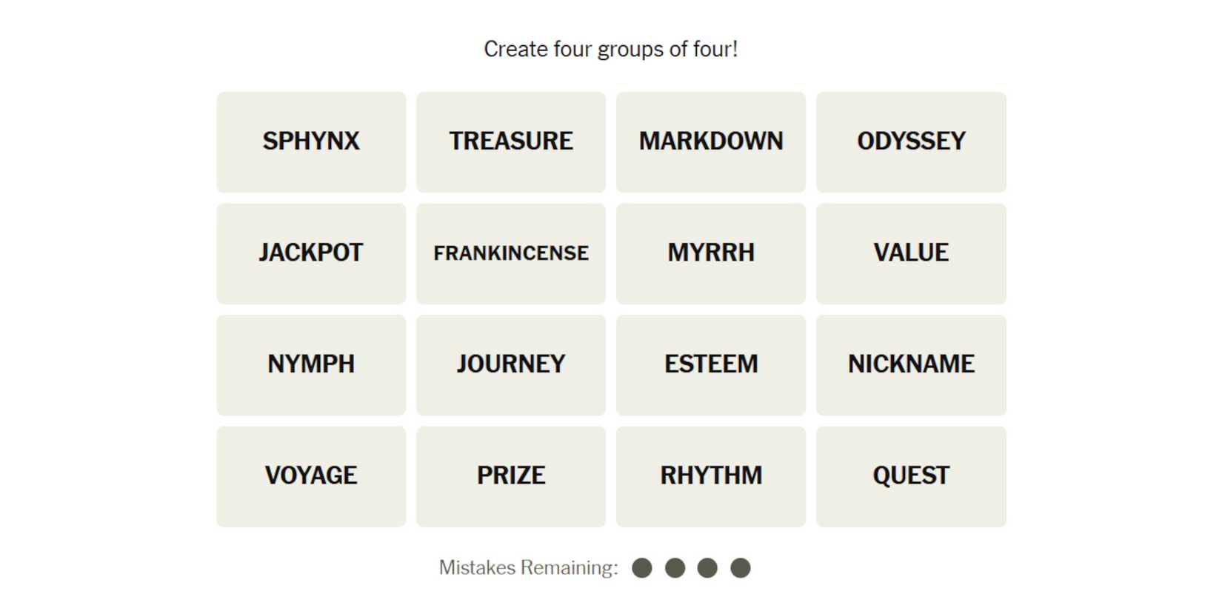The width and height of the screenshot is (1222, 611).
Task: Click the last mistakes remaining dot
Action: pyautogui.click(x=741, y=568)
